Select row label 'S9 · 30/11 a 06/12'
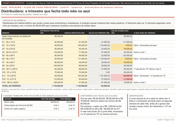This screenshot has width=176, height=122. tap(10, 69)
